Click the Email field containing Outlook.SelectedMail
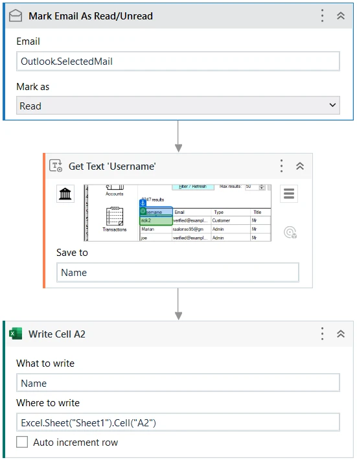 point(178,62)
